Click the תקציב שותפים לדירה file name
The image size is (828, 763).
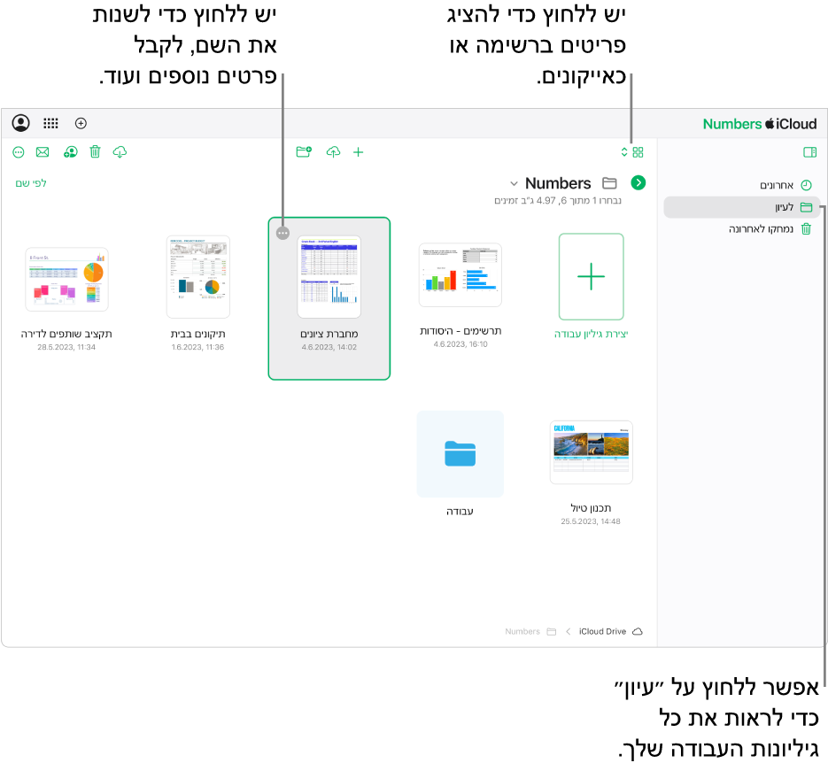tap(66, 334)
